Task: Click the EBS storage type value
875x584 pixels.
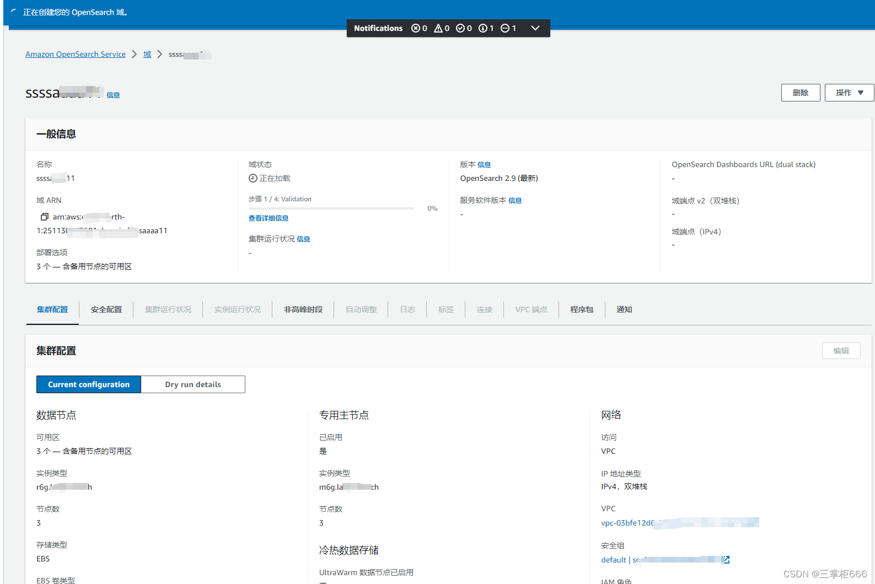Action: (43, 559)
